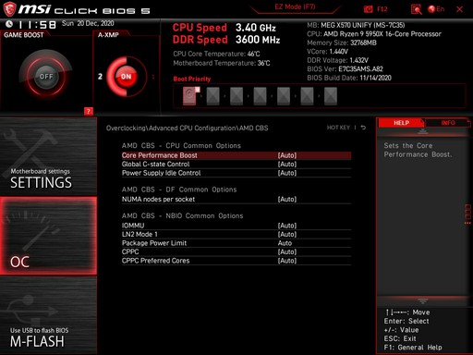Select the seventh boot priority device slot
Image resolution: width=473 pixels, height=355 pixels.
pos(331,96)
